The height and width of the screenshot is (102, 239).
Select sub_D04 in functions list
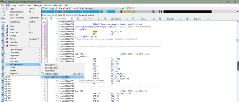pyautogui.click(x=8, y=79)
